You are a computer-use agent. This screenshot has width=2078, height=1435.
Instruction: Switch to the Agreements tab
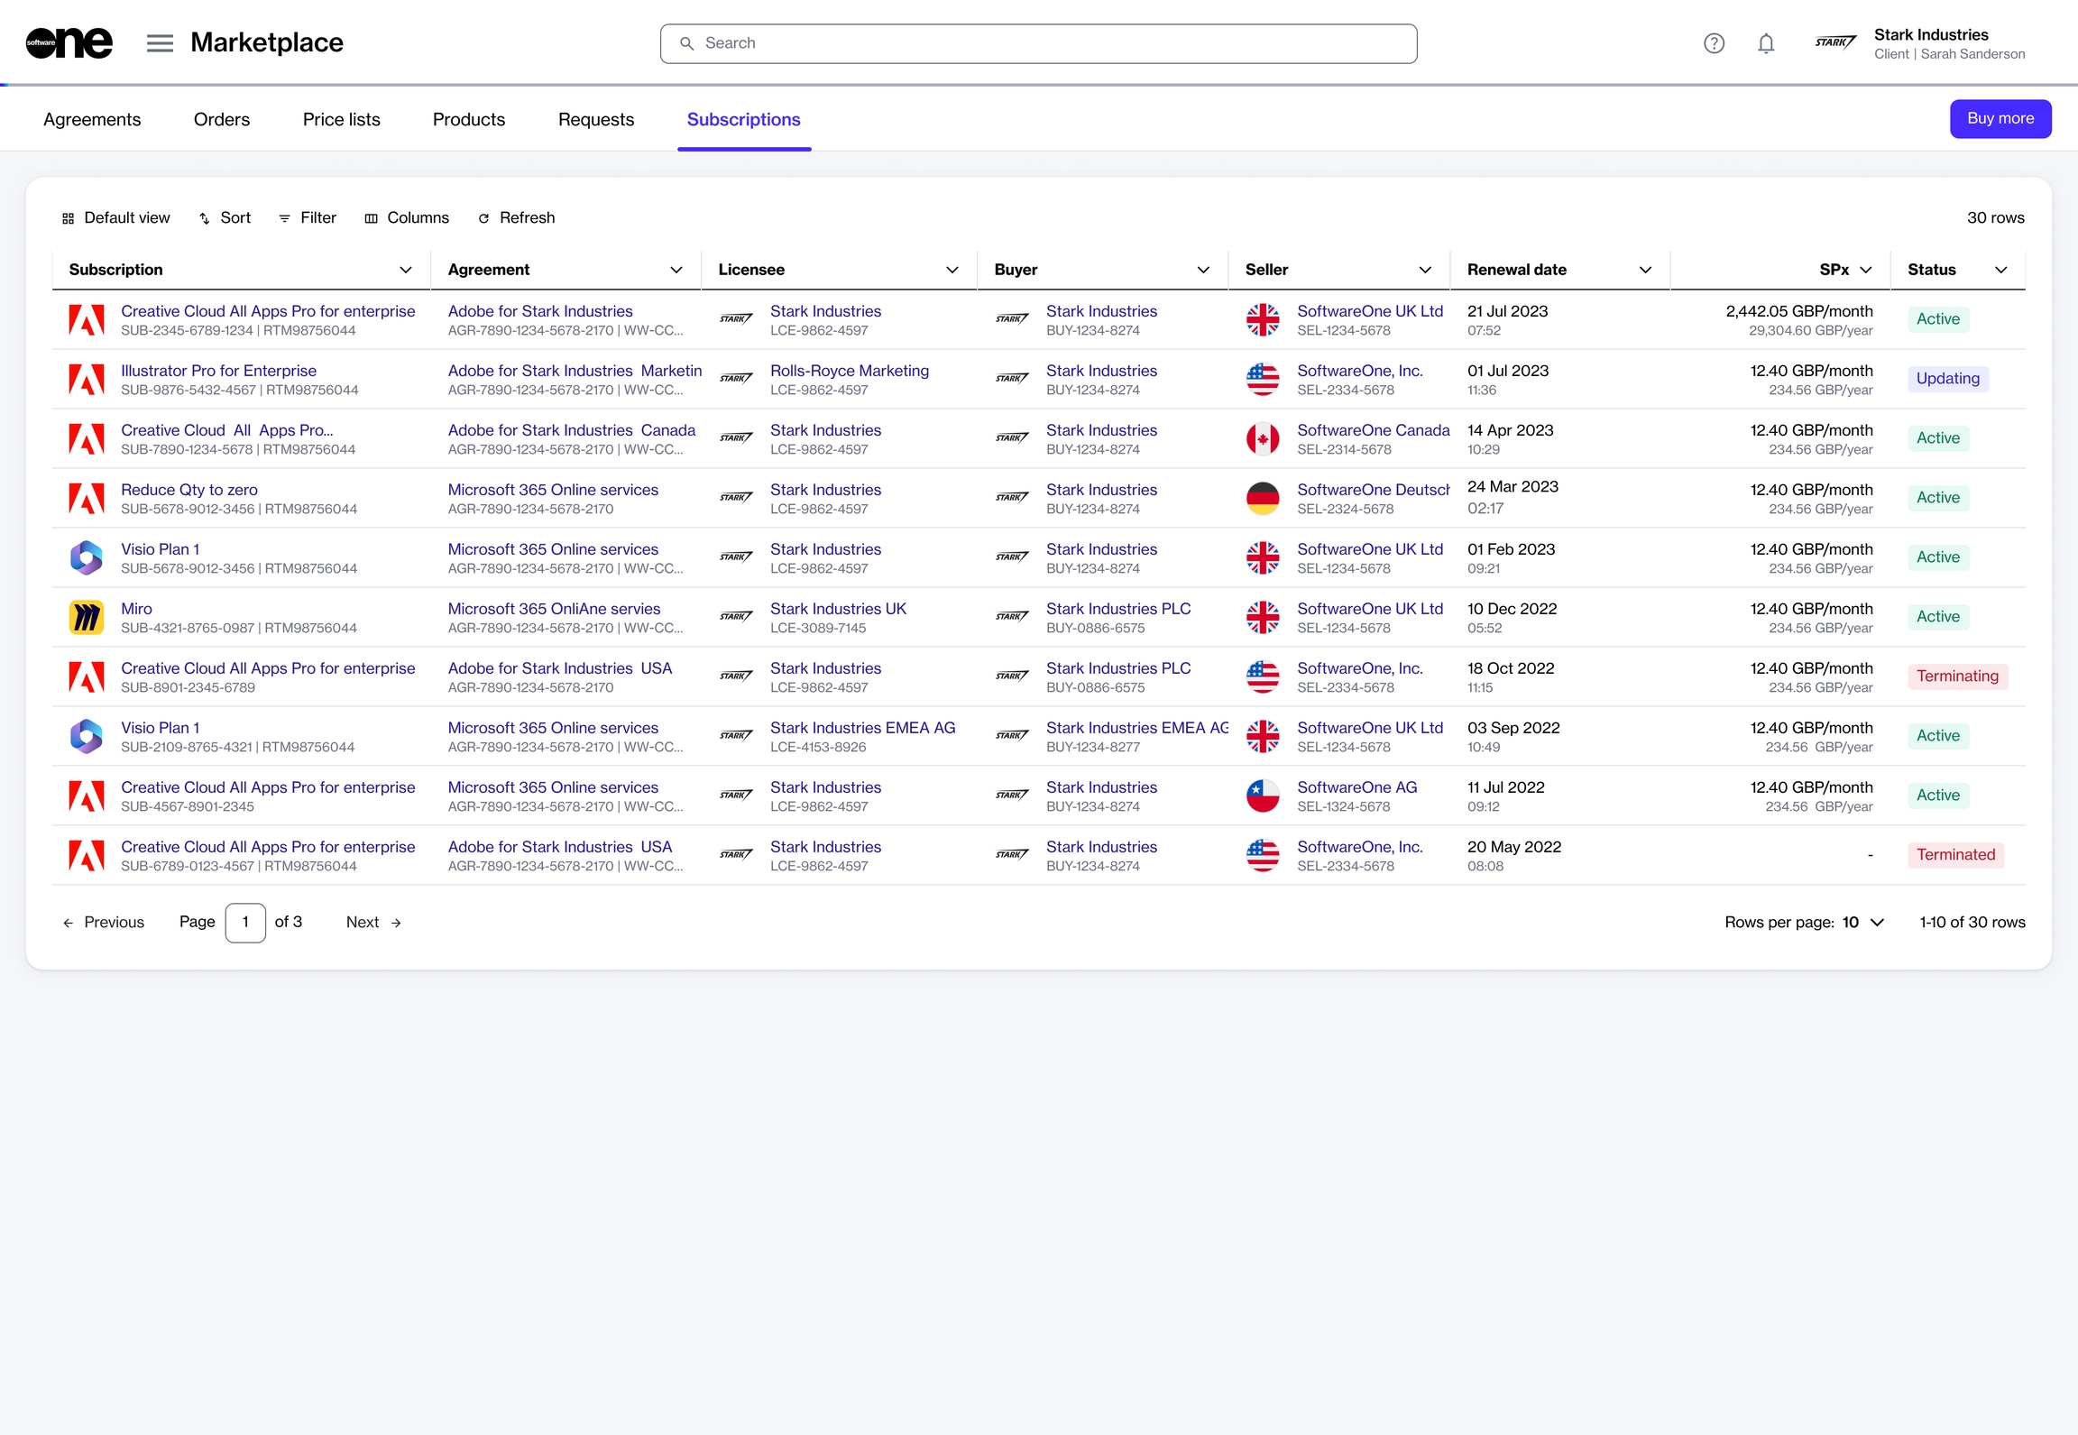tap(92, 120)
